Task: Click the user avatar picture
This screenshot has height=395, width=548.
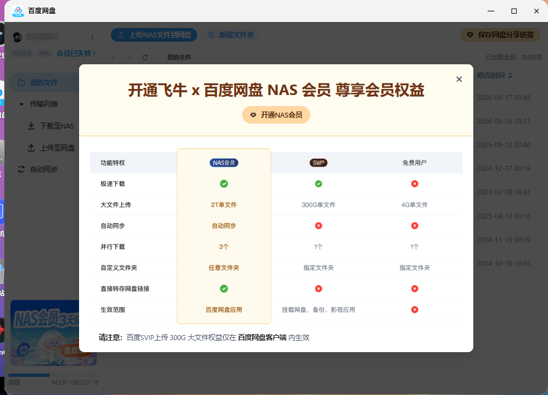Action: click(17, 37)
